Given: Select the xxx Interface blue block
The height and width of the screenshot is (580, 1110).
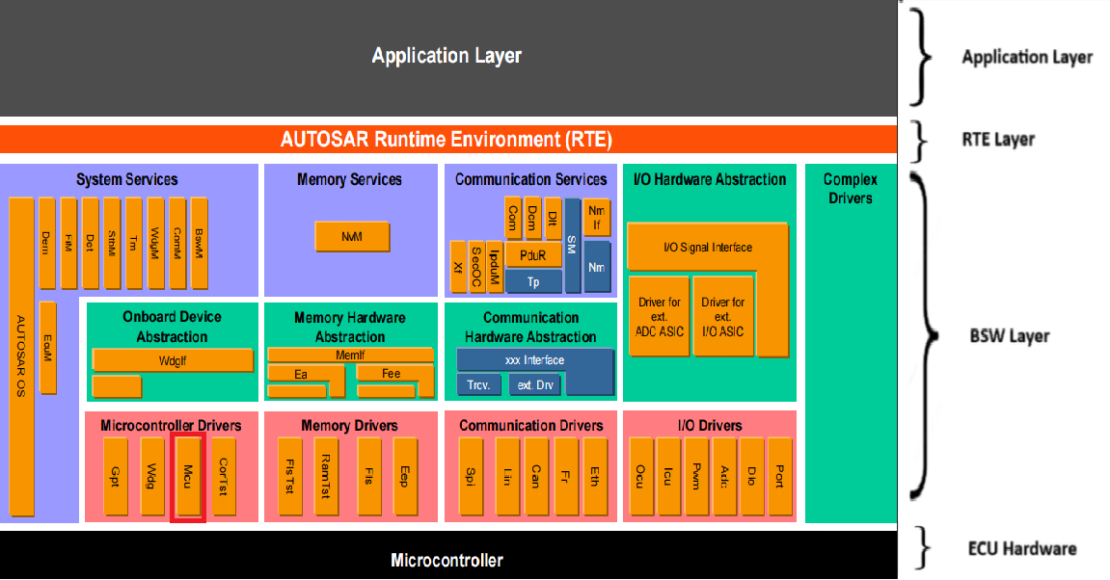Looking at the screenshot, I should pos(534,360).
